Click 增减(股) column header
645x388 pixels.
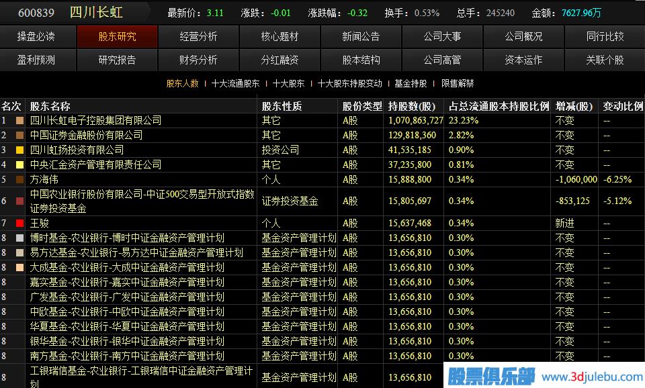574,107
